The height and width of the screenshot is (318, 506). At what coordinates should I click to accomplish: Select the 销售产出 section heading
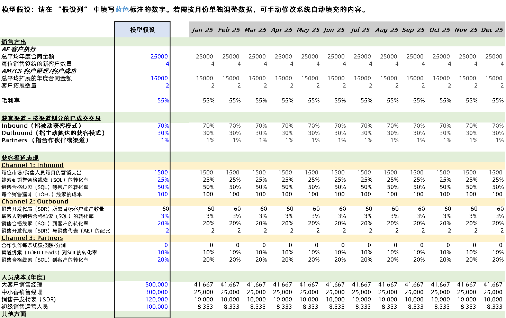point(14,42)
